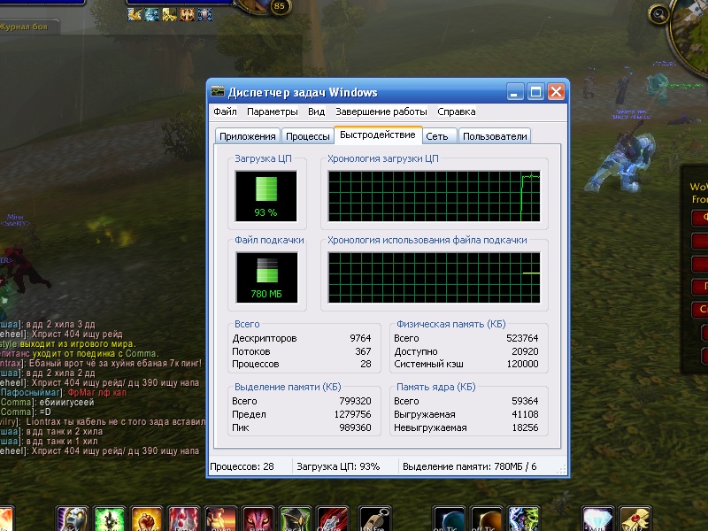Screen dimensions: 708x531
Task: Open the Справка menu
Action: click(456, 112)
